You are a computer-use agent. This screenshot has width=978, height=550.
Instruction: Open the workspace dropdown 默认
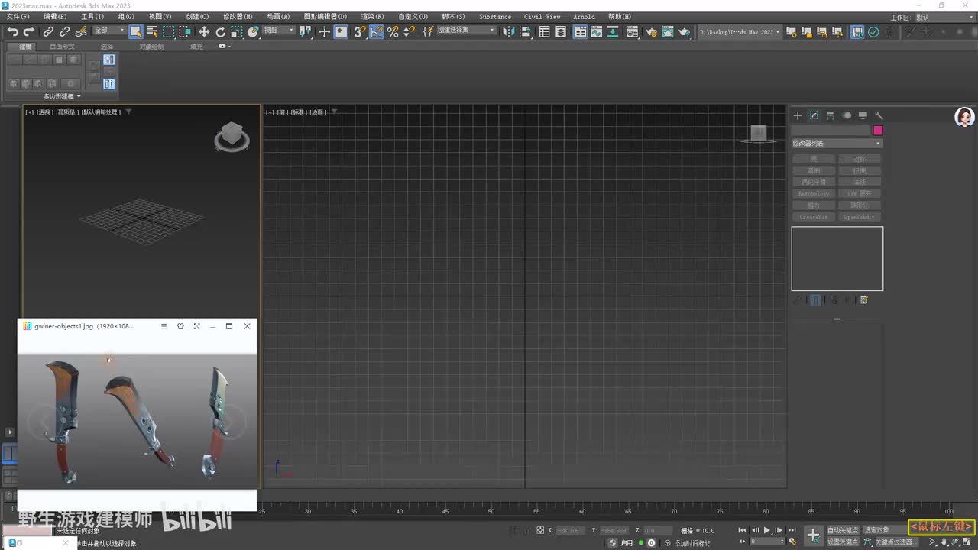click(944, 17)
